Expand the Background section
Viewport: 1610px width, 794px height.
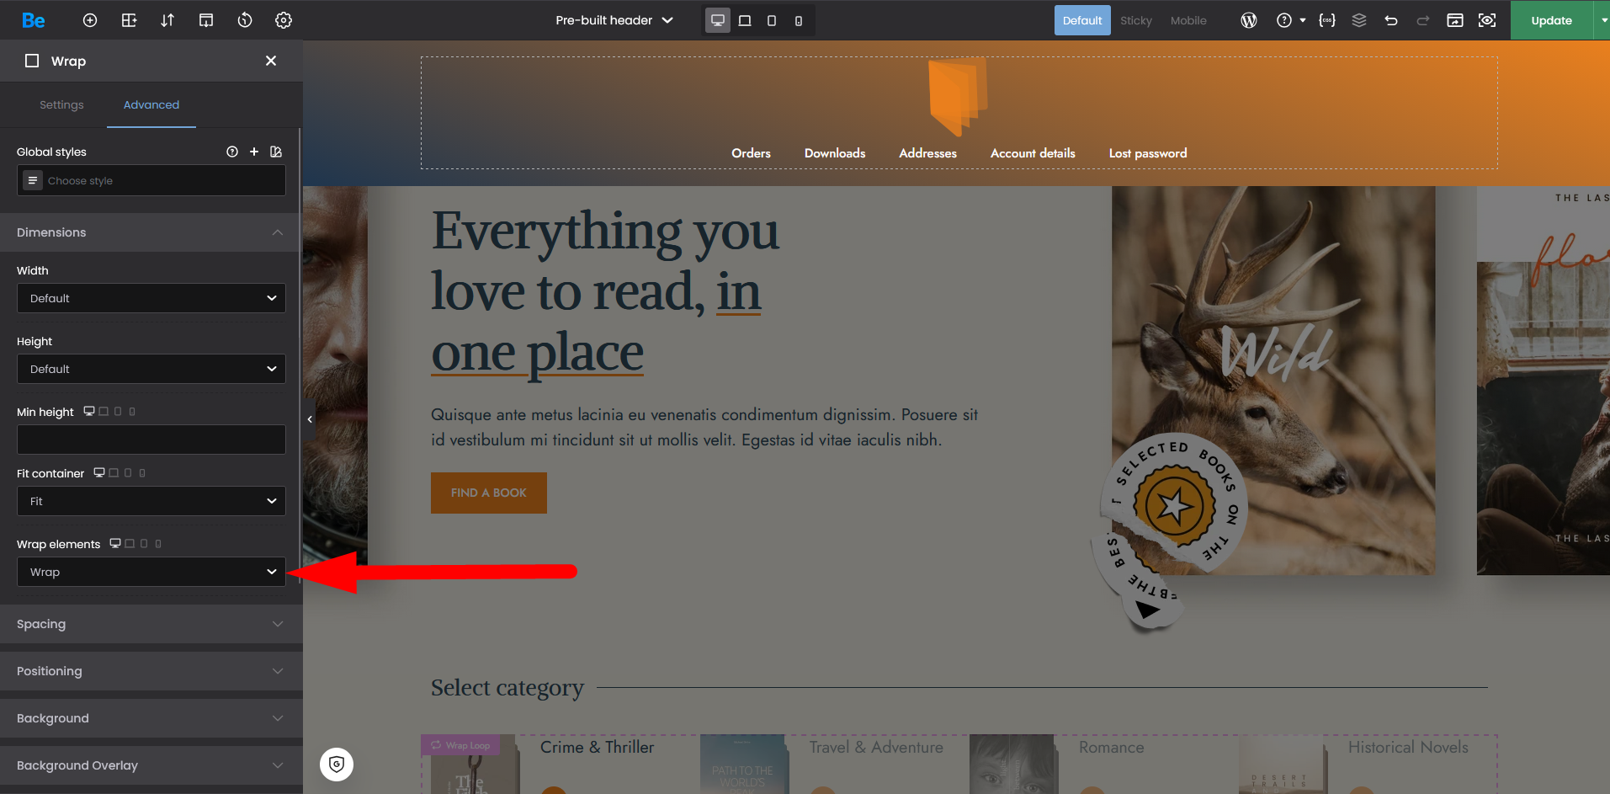point(151,718)
